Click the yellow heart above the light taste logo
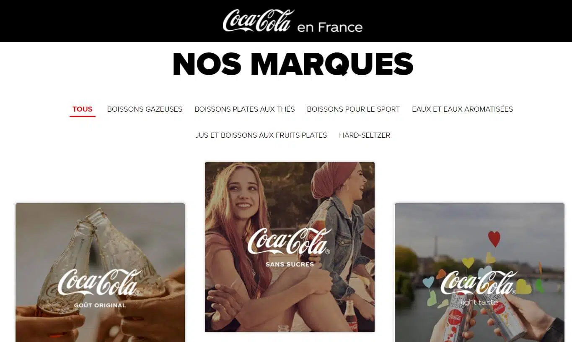The height and width of the screenshot is (342, 572). tap(468, 262)
